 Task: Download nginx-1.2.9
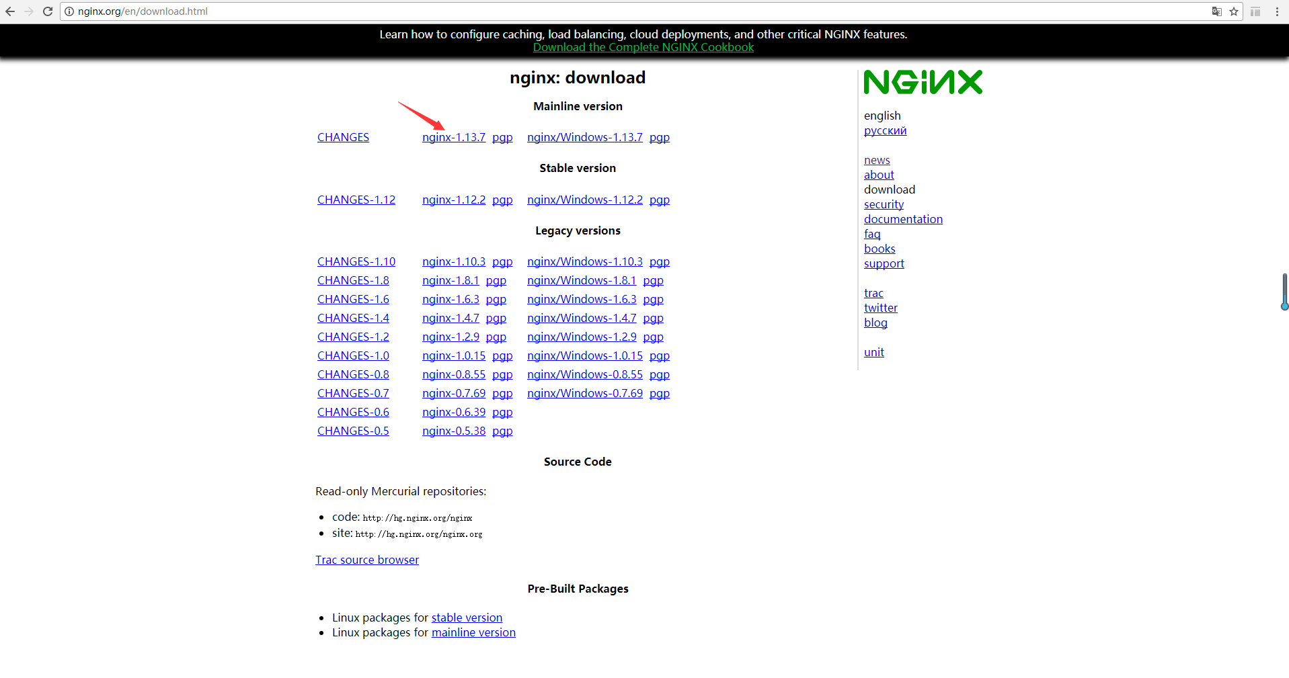pos(451,337)
